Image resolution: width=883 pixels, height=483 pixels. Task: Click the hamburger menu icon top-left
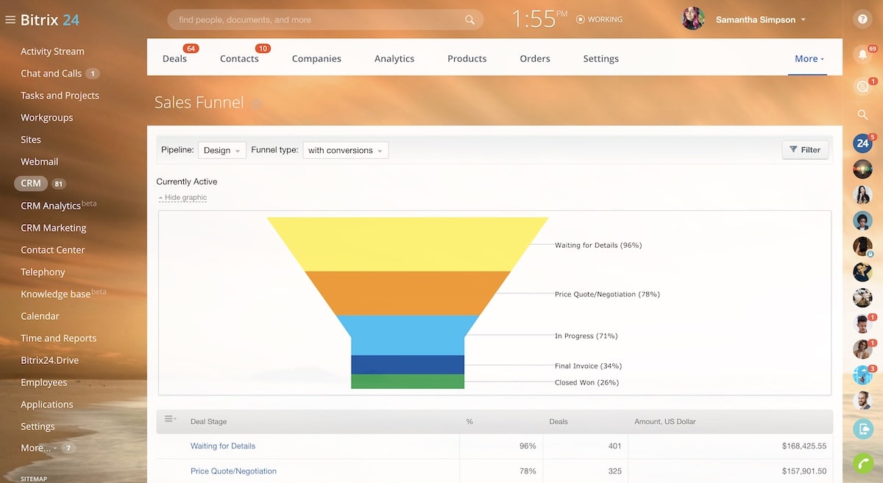tap(10, 19)
